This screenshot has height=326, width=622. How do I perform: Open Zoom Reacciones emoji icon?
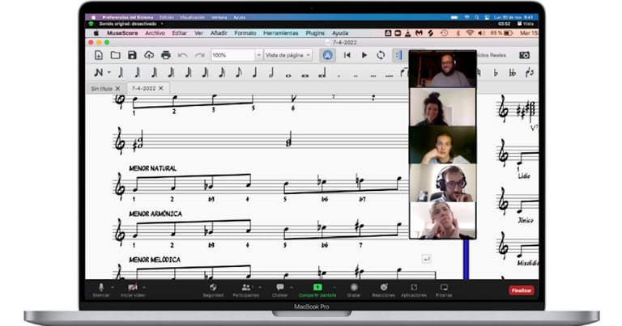pyautogui.click(x=384, y=287)
